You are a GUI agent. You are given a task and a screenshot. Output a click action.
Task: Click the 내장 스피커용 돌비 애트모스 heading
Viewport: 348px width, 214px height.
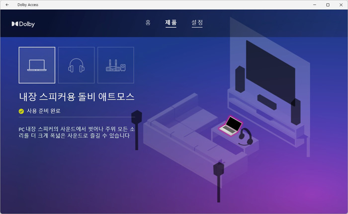(77, 97)
